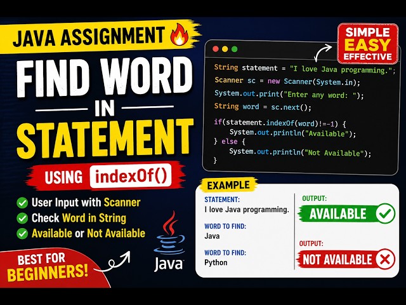
Task: Click the red dot in code window
Action: pyautogui.click(x=216, y=49)
